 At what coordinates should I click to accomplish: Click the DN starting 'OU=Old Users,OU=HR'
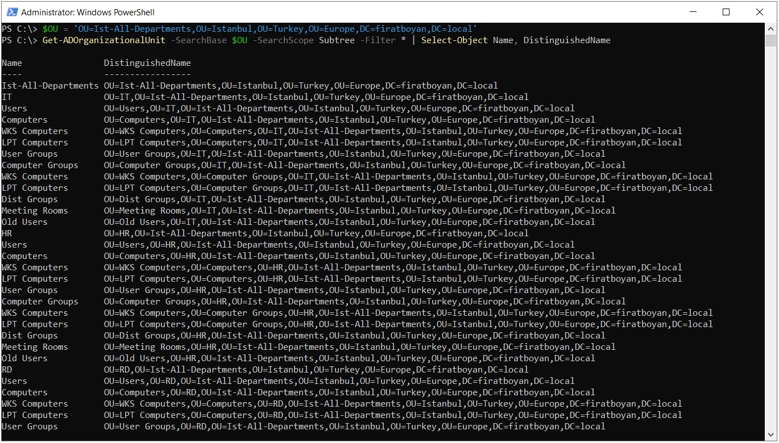pos(350,358)
